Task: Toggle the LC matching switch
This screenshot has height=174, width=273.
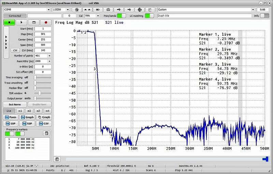Action: tap(149, 16)
